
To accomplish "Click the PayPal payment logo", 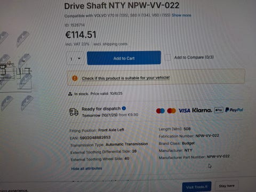I will tap(234, 110).
